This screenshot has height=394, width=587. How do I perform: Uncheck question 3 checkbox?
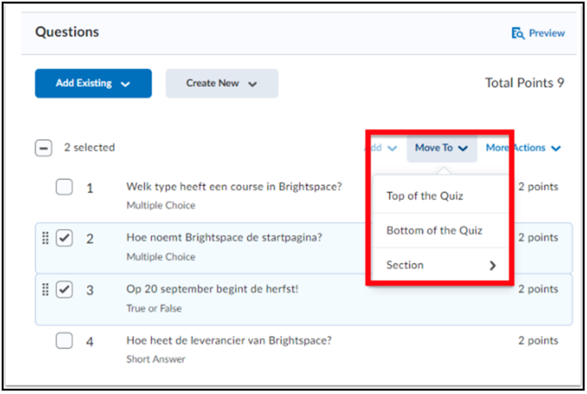64,289
